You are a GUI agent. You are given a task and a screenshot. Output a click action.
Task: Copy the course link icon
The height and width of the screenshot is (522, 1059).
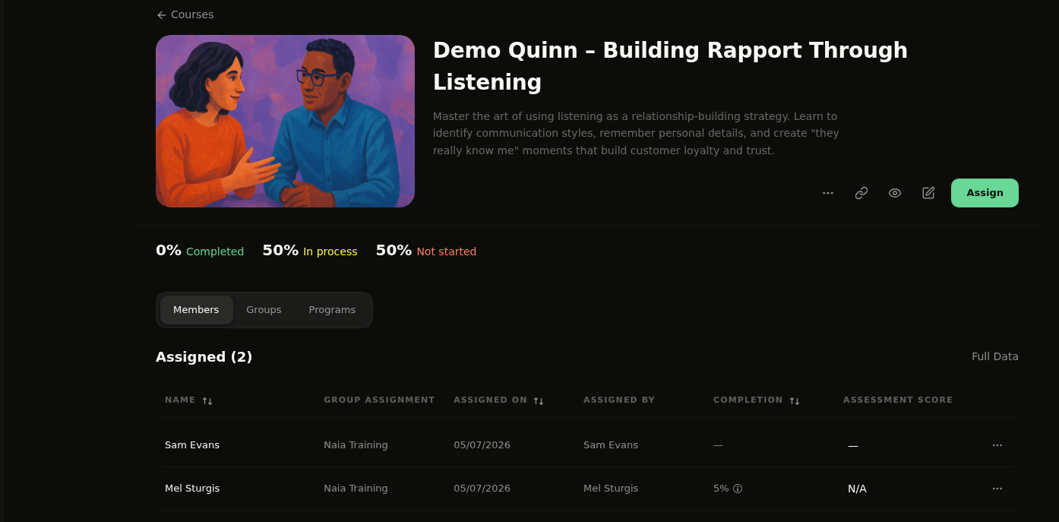pos(861,193)
